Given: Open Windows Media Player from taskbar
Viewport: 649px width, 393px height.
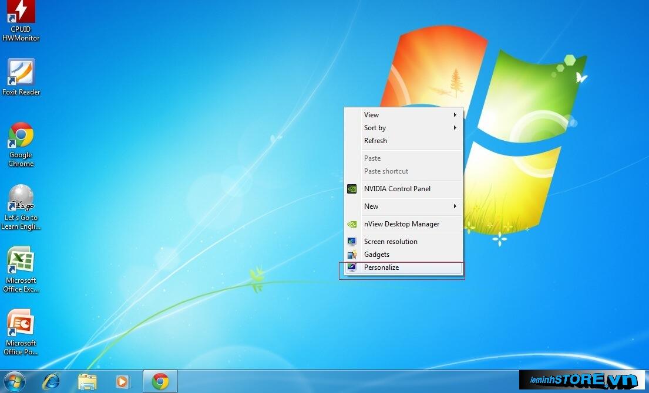Looking at the screenshot, I should [123, 381].
